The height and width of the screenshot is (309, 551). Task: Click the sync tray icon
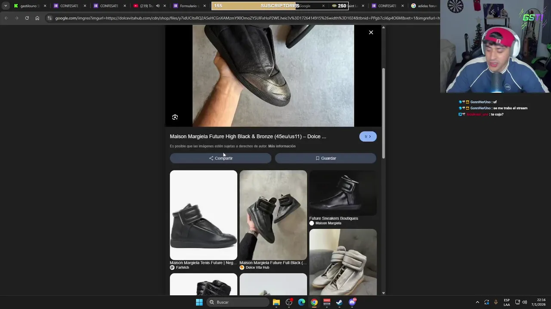[x=487, y=302]
